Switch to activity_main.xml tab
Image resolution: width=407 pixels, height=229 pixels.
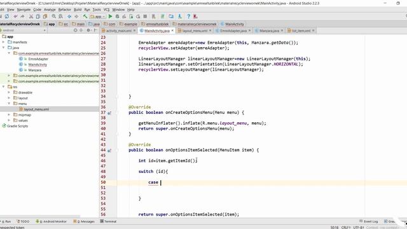[x=119, y=31]
